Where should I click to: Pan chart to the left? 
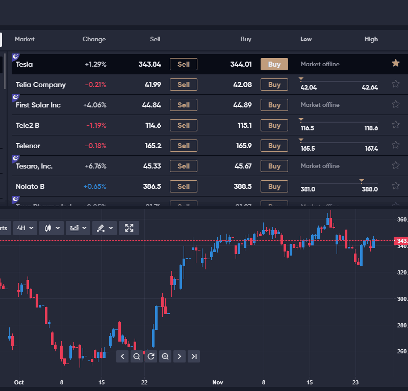pyautogui.click(x=122, y=356)
